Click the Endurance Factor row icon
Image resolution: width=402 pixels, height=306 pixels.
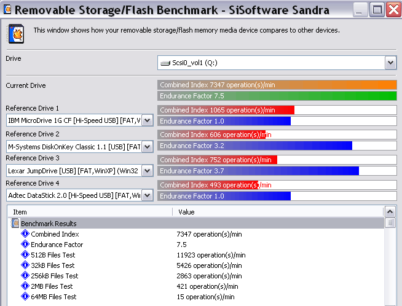coord(25,244)
